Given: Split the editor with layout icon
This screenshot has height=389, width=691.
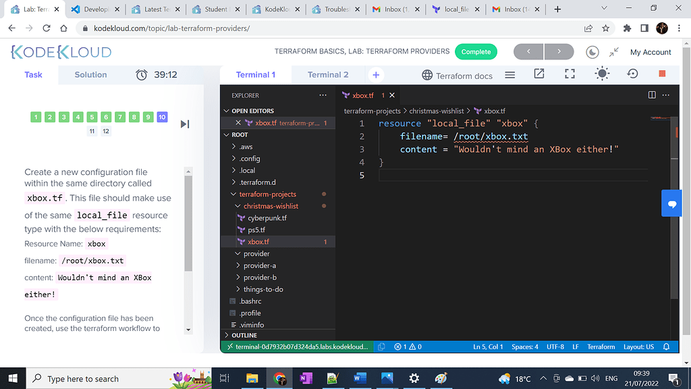Looking at the screenshot, I should click(652, 95).
